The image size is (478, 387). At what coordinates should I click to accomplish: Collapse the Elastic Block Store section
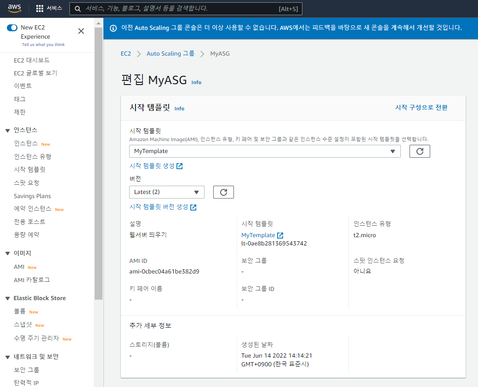pos(8,299)
